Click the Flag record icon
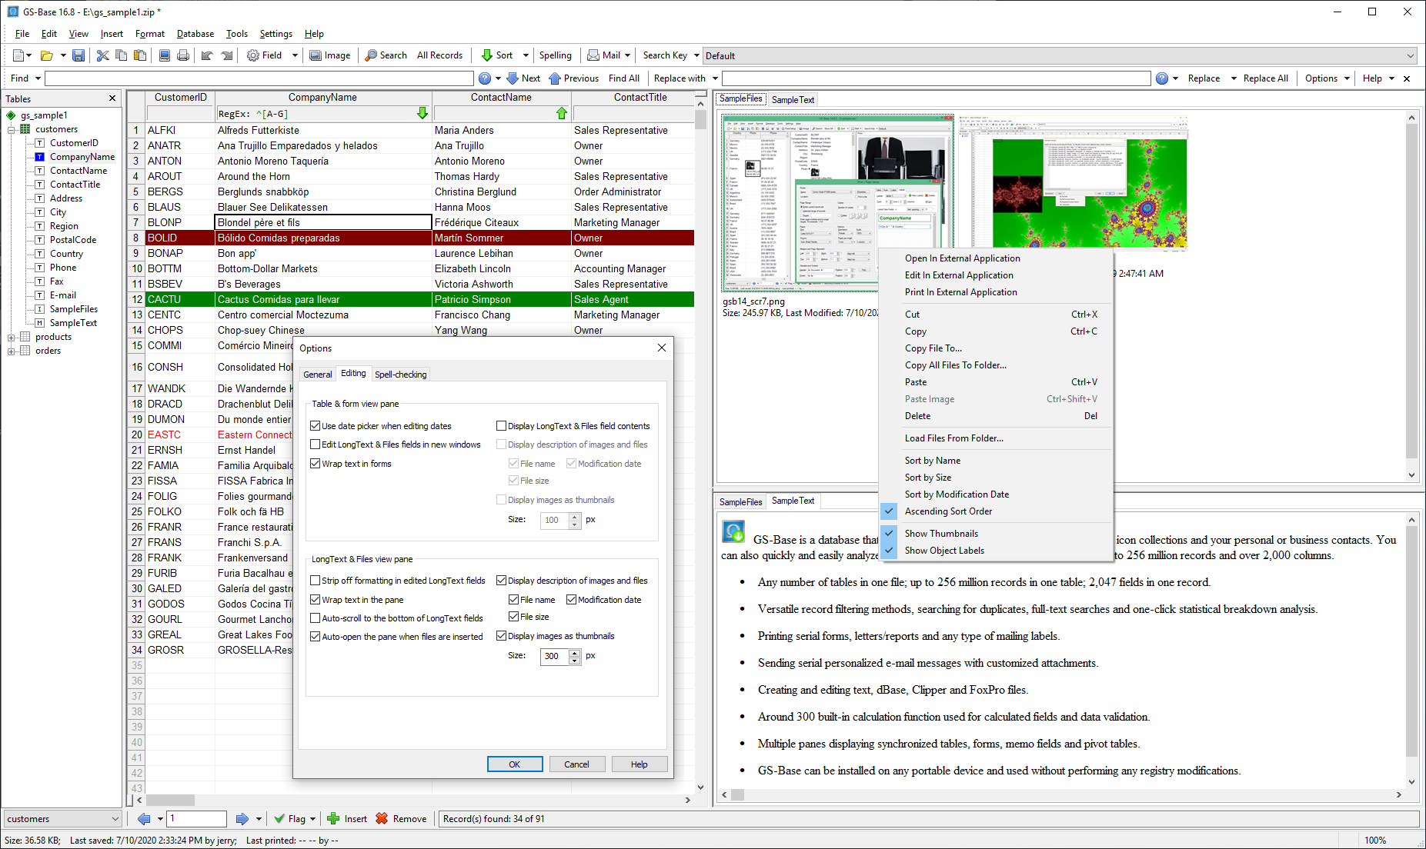 point(279,819)
